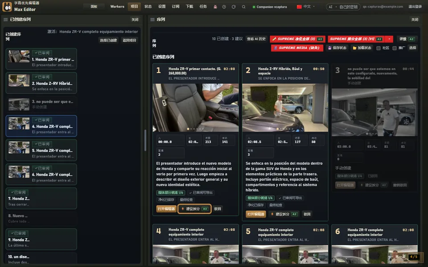Screen dimensions: 428x267
Task: Click the green Companion status dot
Action: (x=254, y=7)
